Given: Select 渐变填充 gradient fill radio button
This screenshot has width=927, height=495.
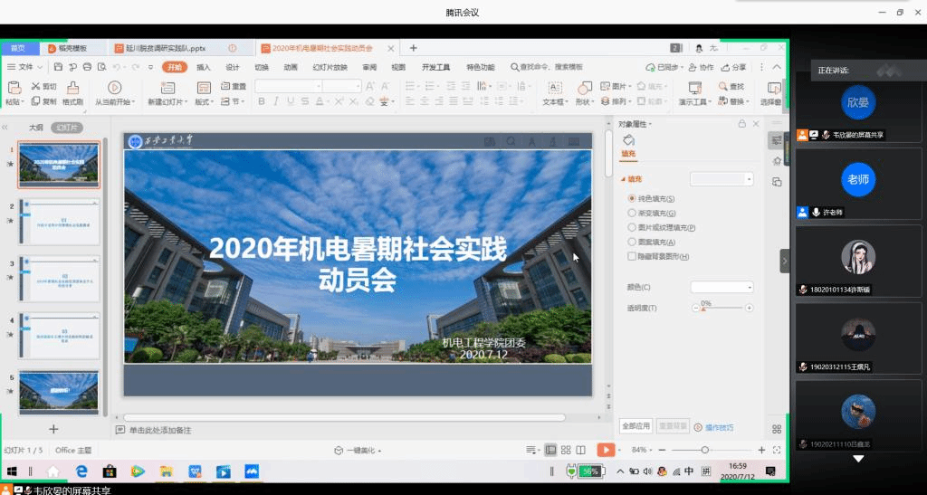Looking at the screenshot, I should (x=632, y=213).
